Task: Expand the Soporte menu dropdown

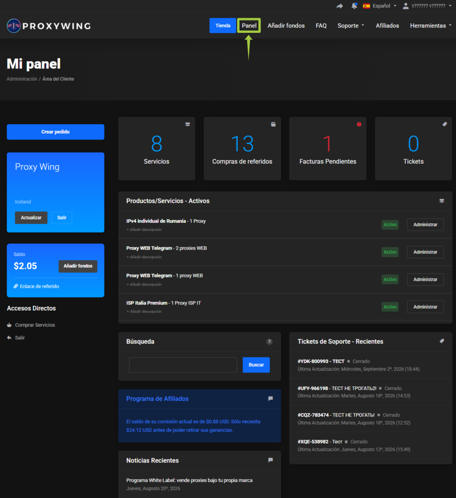Action: point(351,25)
